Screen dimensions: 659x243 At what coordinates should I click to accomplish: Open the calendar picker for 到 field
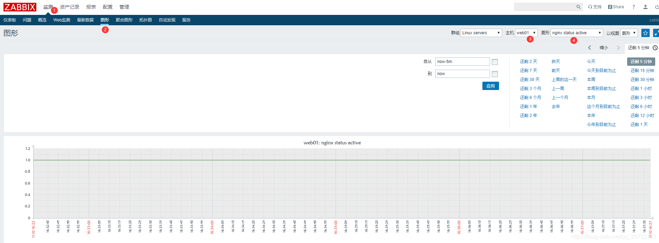point(495,74)
